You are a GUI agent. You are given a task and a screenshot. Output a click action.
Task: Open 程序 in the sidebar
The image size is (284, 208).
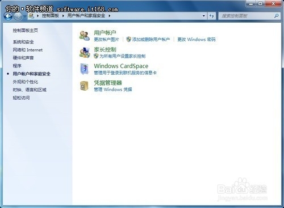pos(17,66)
